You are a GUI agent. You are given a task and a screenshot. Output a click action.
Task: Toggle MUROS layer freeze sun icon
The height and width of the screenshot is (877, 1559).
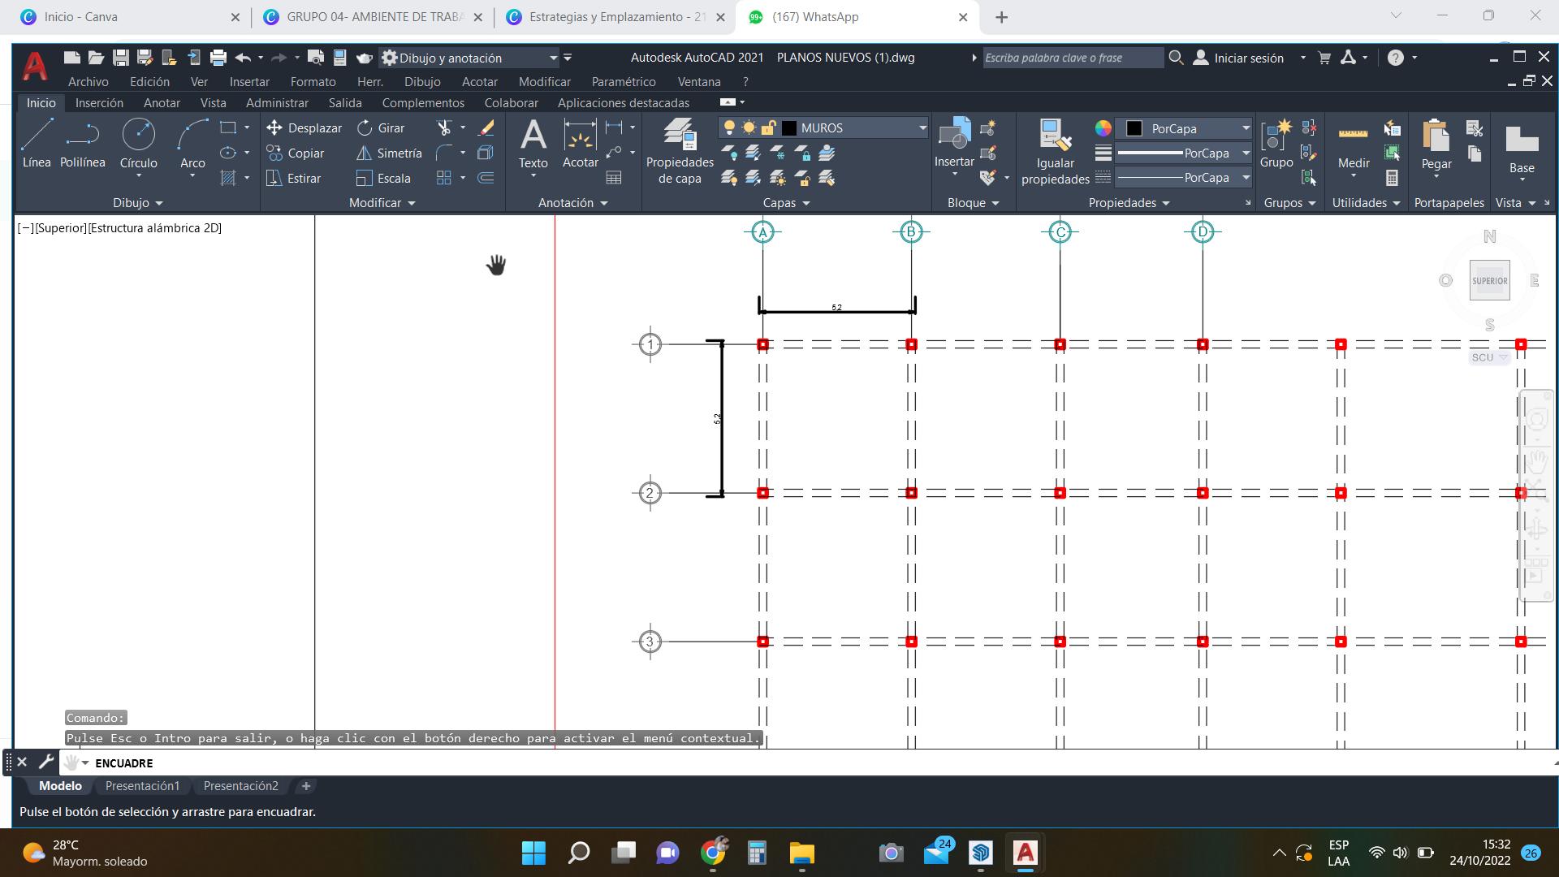[749, 128]
